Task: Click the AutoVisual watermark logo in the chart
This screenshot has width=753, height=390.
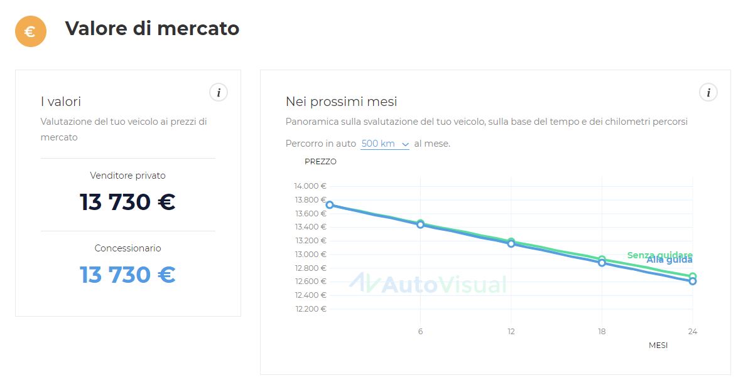Action: [428, 284]
